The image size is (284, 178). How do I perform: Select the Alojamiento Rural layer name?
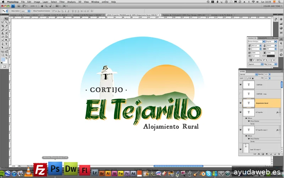coord(262,103)
